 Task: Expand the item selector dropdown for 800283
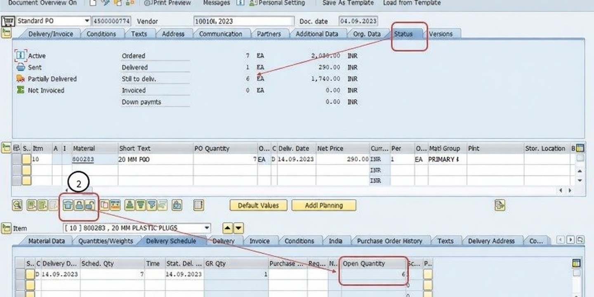coord(206,228)
